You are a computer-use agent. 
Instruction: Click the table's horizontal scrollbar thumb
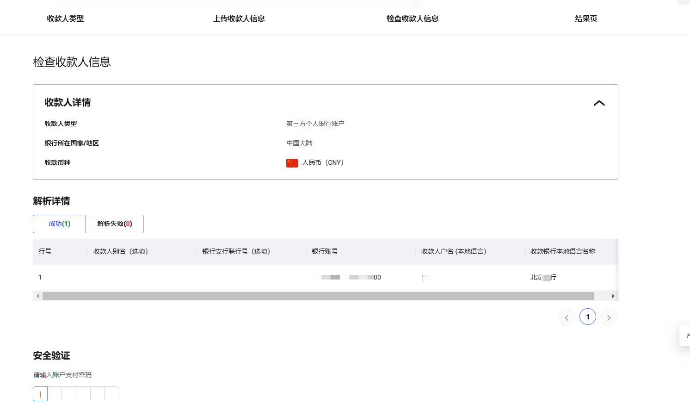[x=318, y=296]
